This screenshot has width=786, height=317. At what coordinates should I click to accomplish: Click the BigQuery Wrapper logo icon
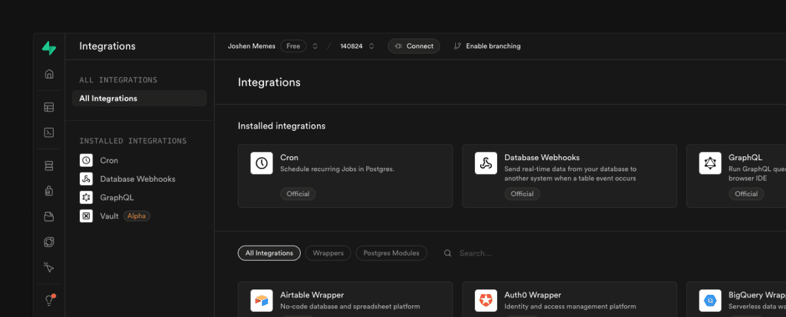pos(710,301)
